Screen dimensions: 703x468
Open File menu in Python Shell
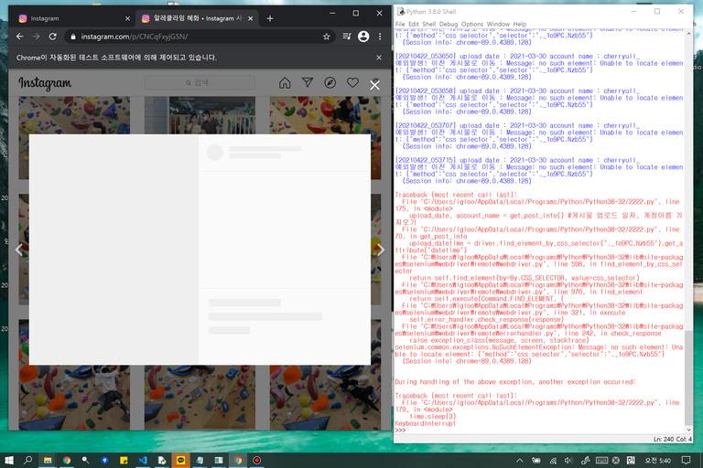point(400,24)
